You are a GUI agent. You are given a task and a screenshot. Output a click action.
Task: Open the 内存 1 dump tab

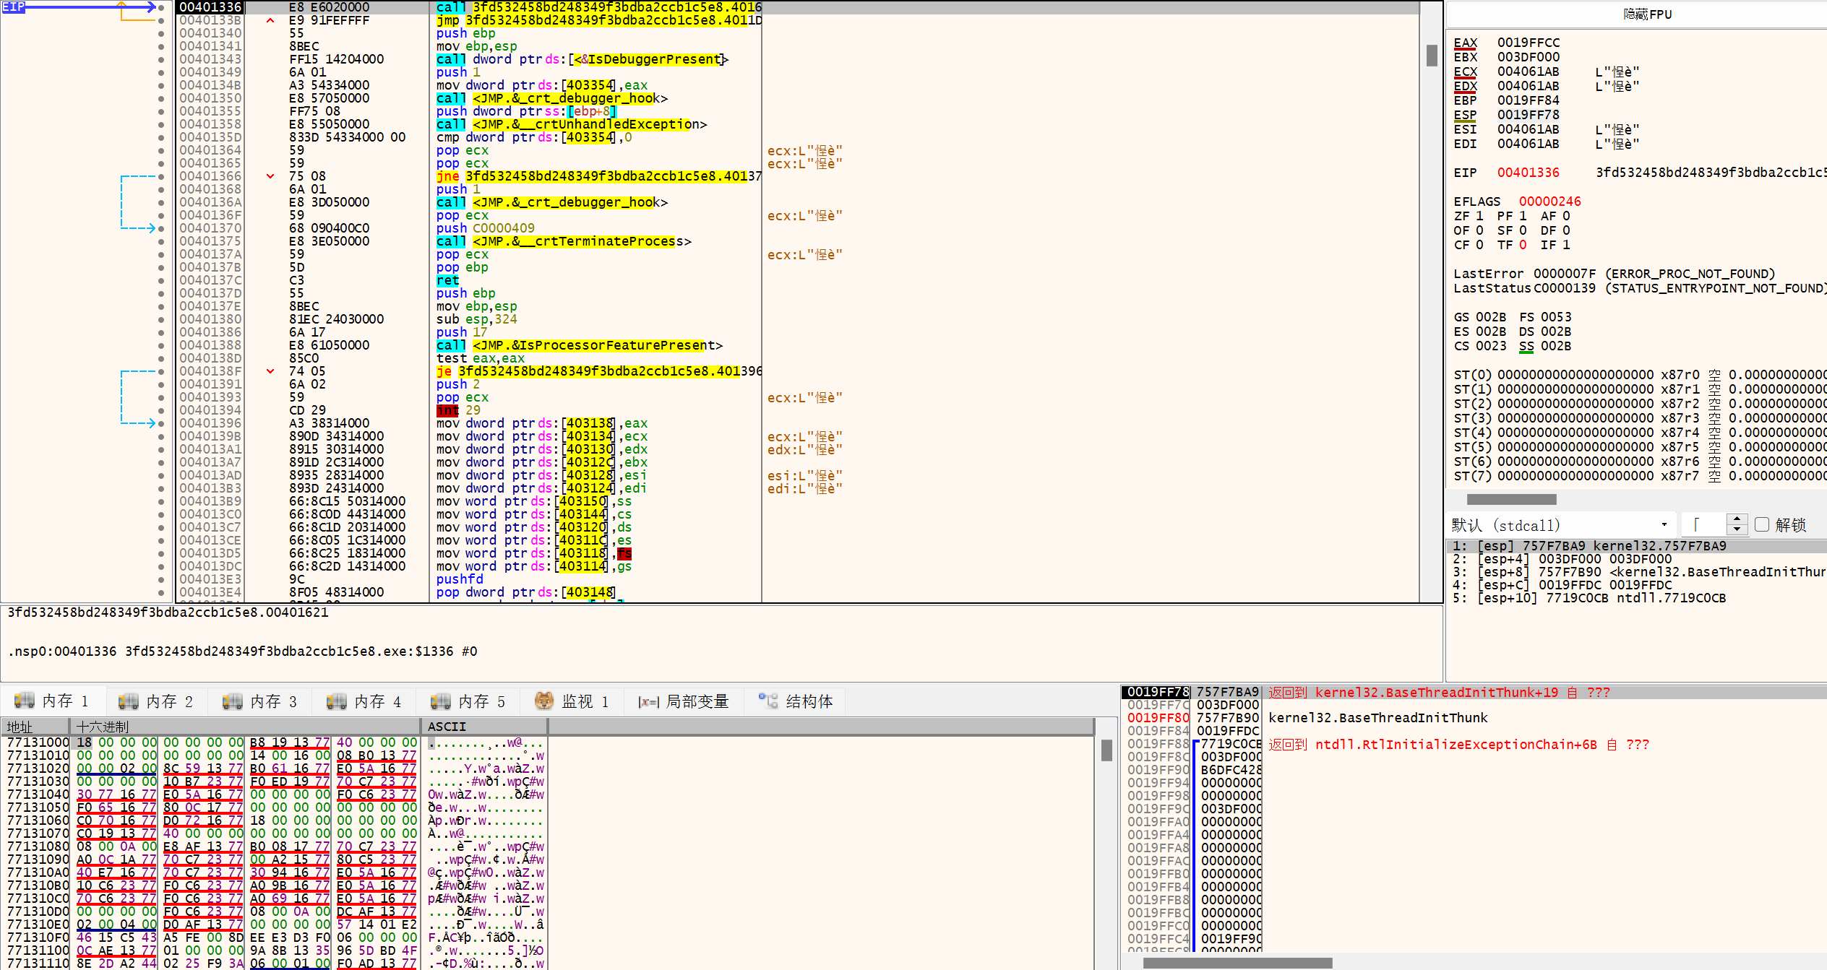tap(53, 701)
